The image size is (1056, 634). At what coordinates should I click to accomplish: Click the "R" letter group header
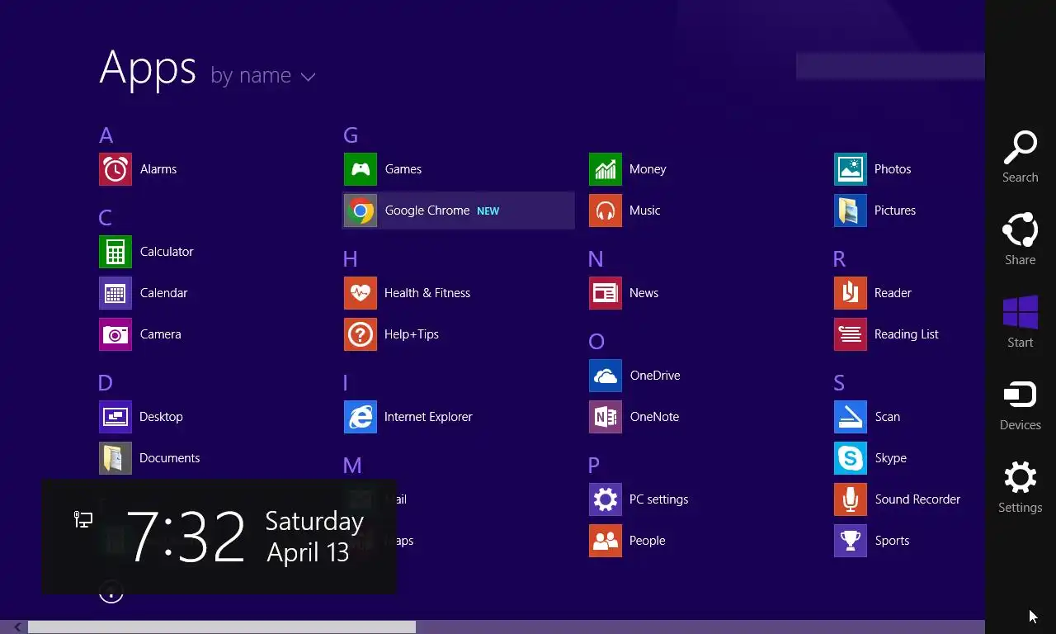840,259
